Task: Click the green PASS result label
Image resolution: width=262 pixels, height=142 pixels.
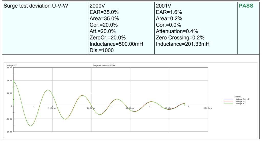Action: coord(246,6)
